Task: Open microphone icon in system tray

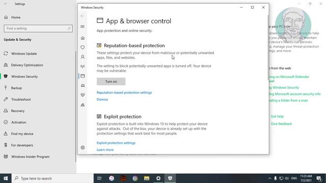Action: click(x=275, y=178)
